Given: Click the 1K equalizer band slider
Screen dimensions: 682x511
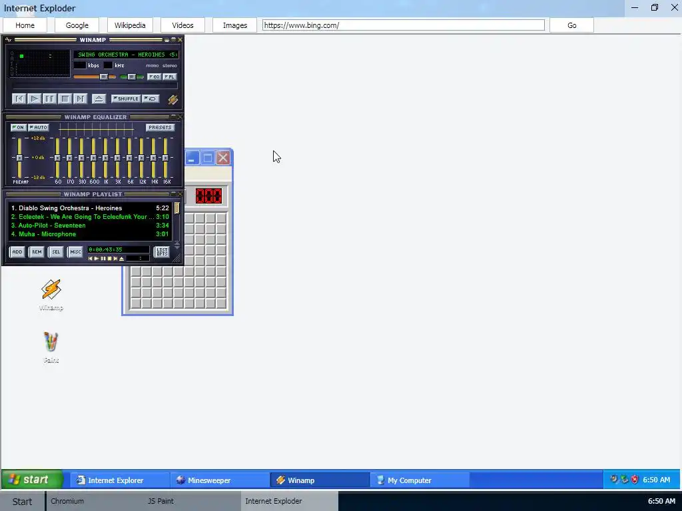Looking at the screenshot, I should click(x=105, y=158).
